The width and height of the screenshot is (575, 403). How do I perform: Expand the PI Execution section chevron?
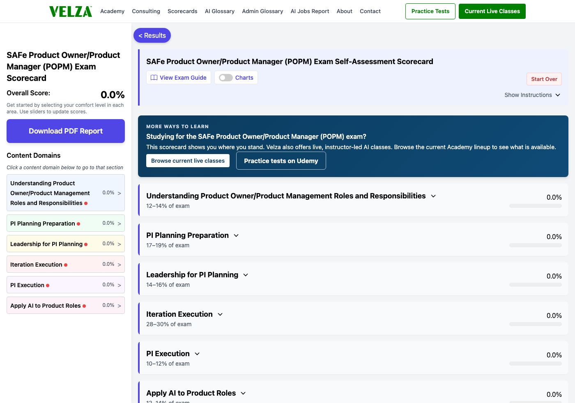click(x=197, y=354)
